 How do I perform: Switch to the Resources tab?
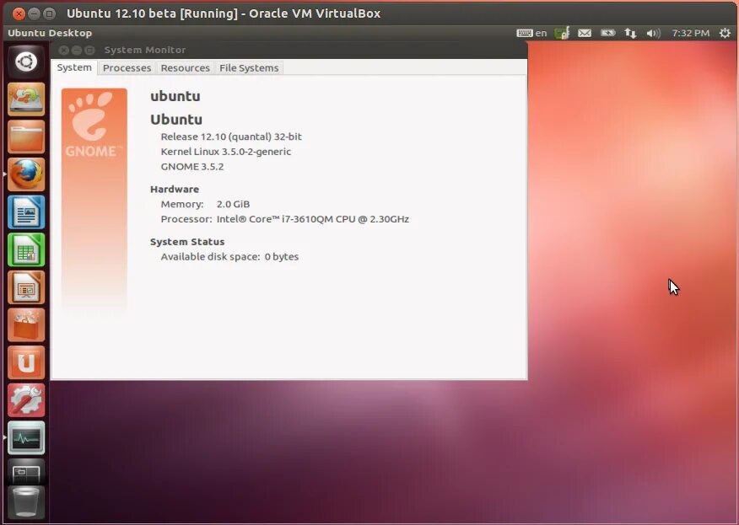(186, 67)
